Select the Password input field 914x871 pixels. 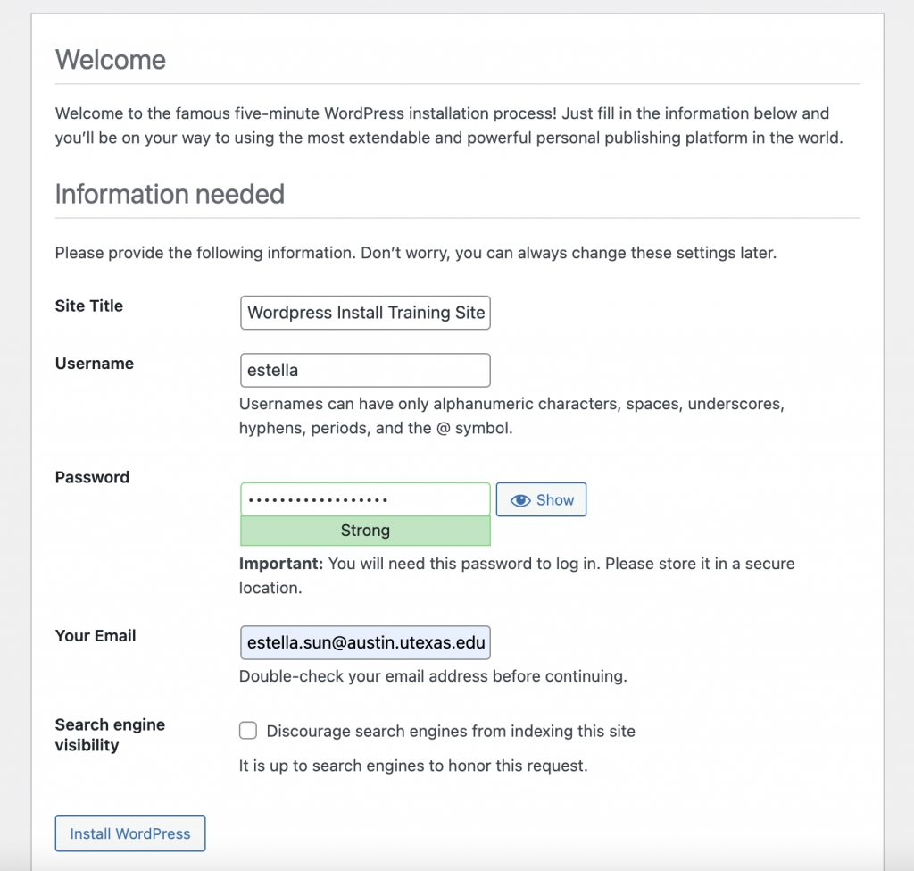coord(365,499)
